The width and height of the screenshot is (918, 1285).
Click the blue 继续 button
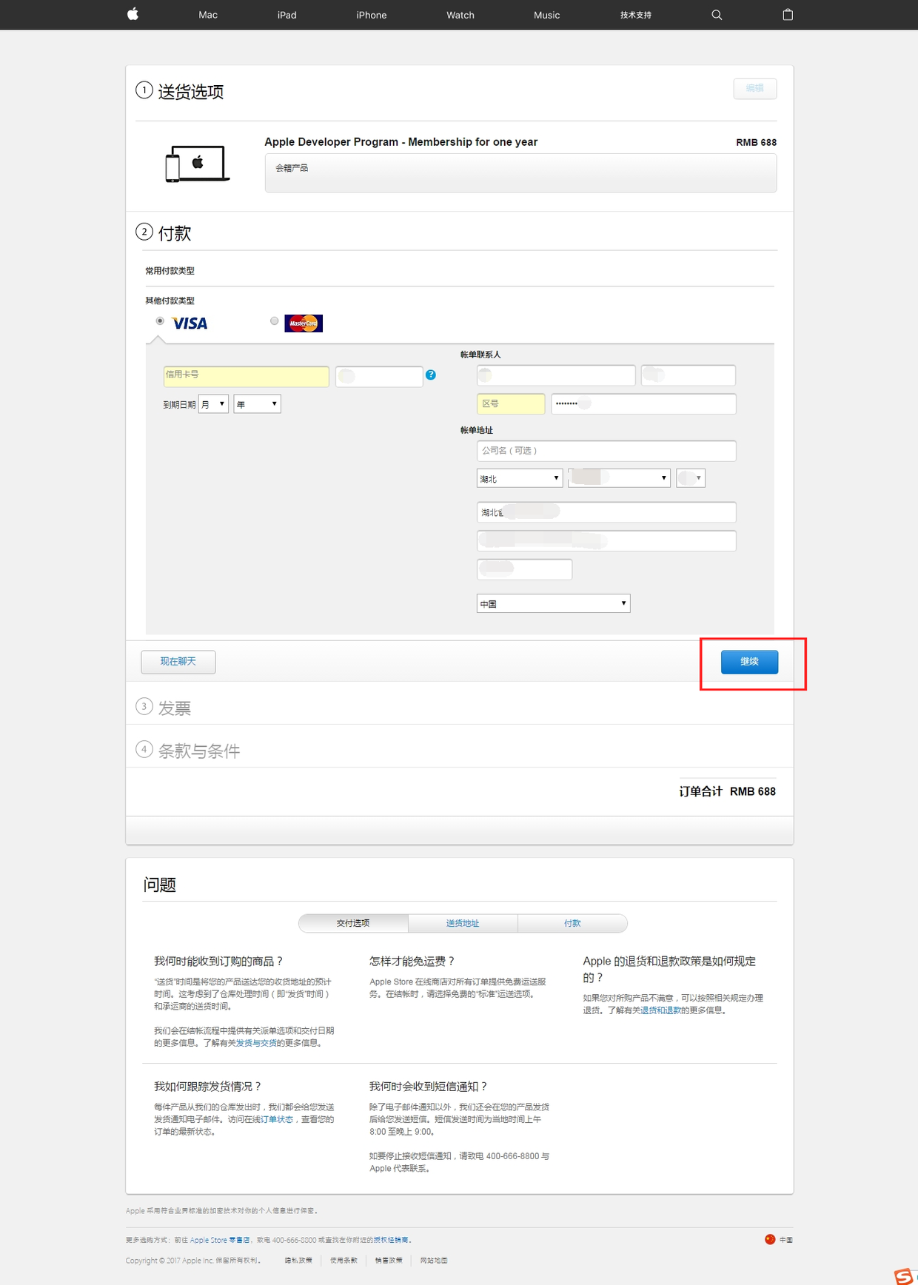(x=749, y=662)
